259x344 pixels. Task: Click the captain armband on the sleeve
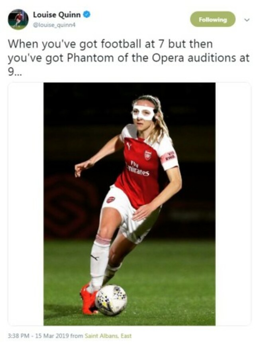[x=168, y=156]
